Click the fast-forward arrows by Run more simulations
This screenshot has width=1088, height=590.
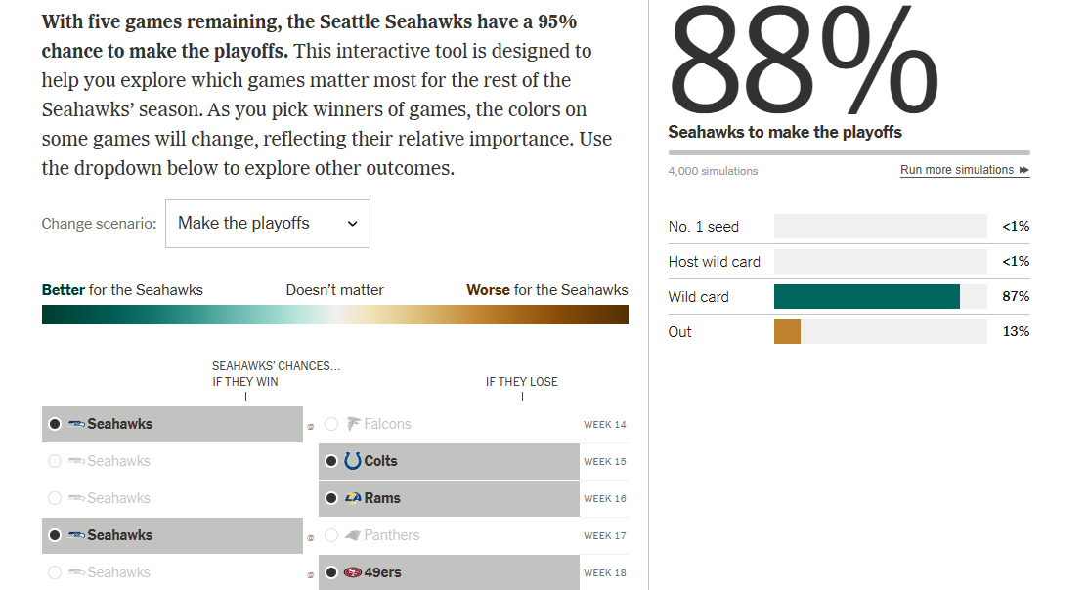tap(1023, 170)
